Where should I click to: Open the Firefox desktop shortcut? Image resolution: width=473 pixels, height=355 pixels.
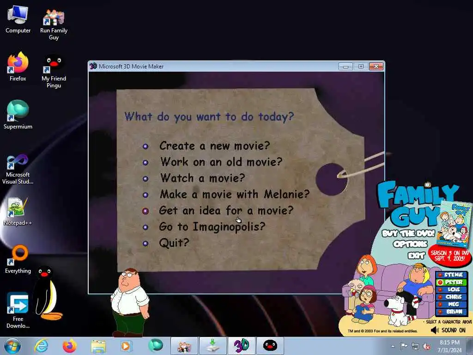tap(18, 67)
